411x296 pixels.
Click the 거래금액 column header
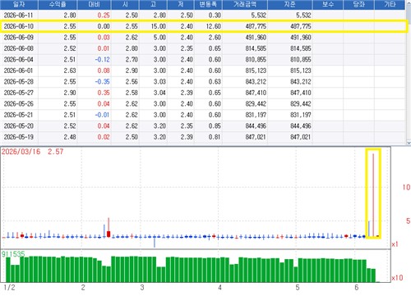pyautogui.click(x=245, y=4)
